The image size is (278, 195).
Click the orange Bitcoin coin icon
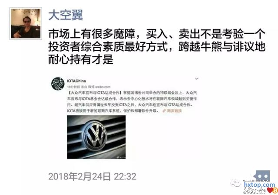tap(275, 191)
